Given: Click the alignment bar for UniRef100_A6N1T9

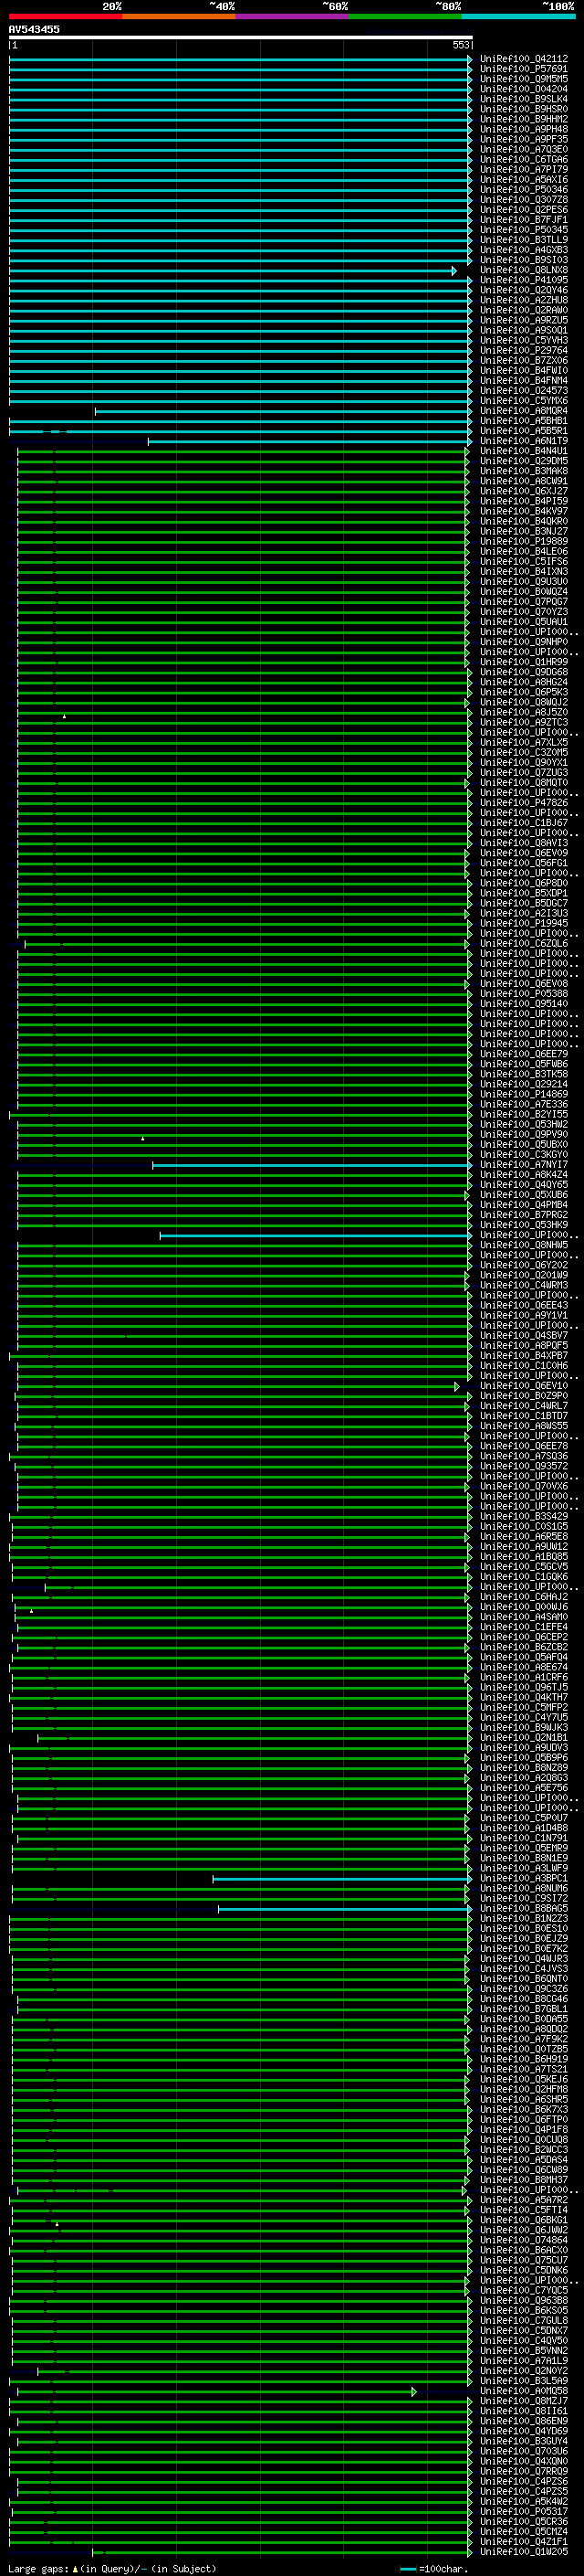Looking at the screenshot, I should point(309,441).
